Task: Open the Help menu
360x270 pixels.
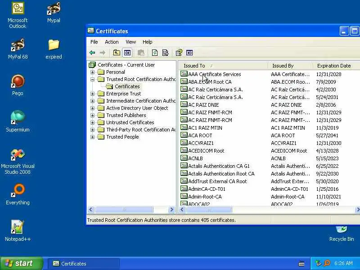Action: point(148,42)
